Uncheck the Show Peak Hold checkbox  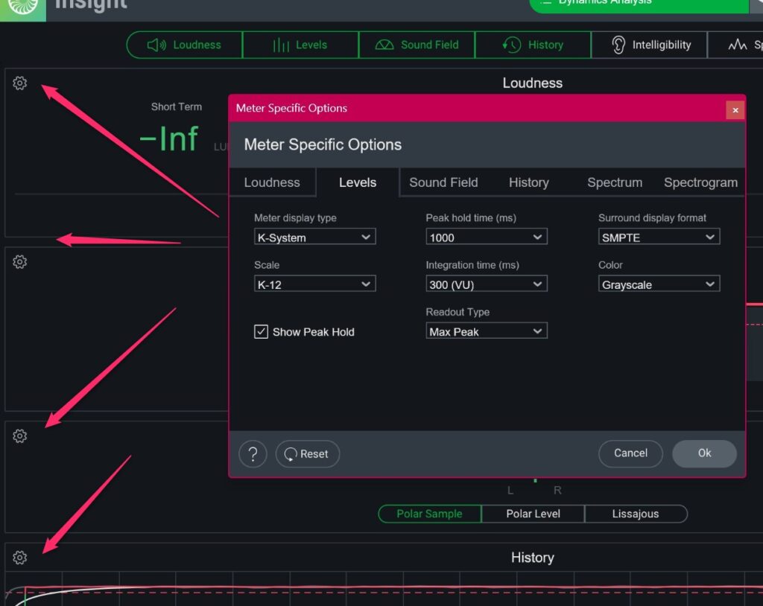(x=261, y=332)
